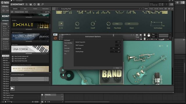Toggle the AUX rack button
The width and height of the screenshot is (186, 104).
[x=169, y=9]
